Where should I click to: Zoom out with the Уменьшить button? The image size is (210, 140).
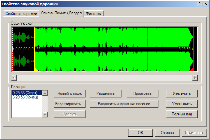(x=182, y=104)
